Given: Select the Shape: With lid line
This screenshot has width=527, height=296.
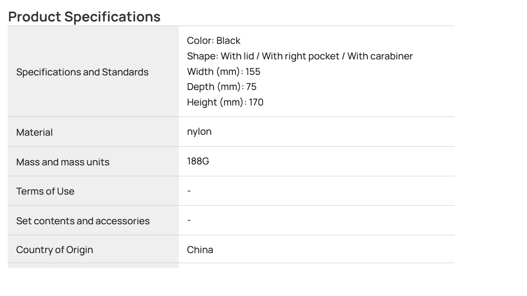Looking at the screenshot, I should click(x=300, y=56).
